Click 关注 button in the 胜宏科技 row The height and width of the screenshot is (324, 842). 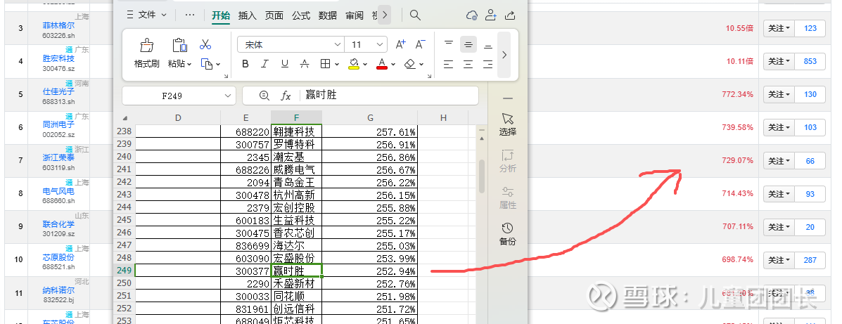coord(779,61)
